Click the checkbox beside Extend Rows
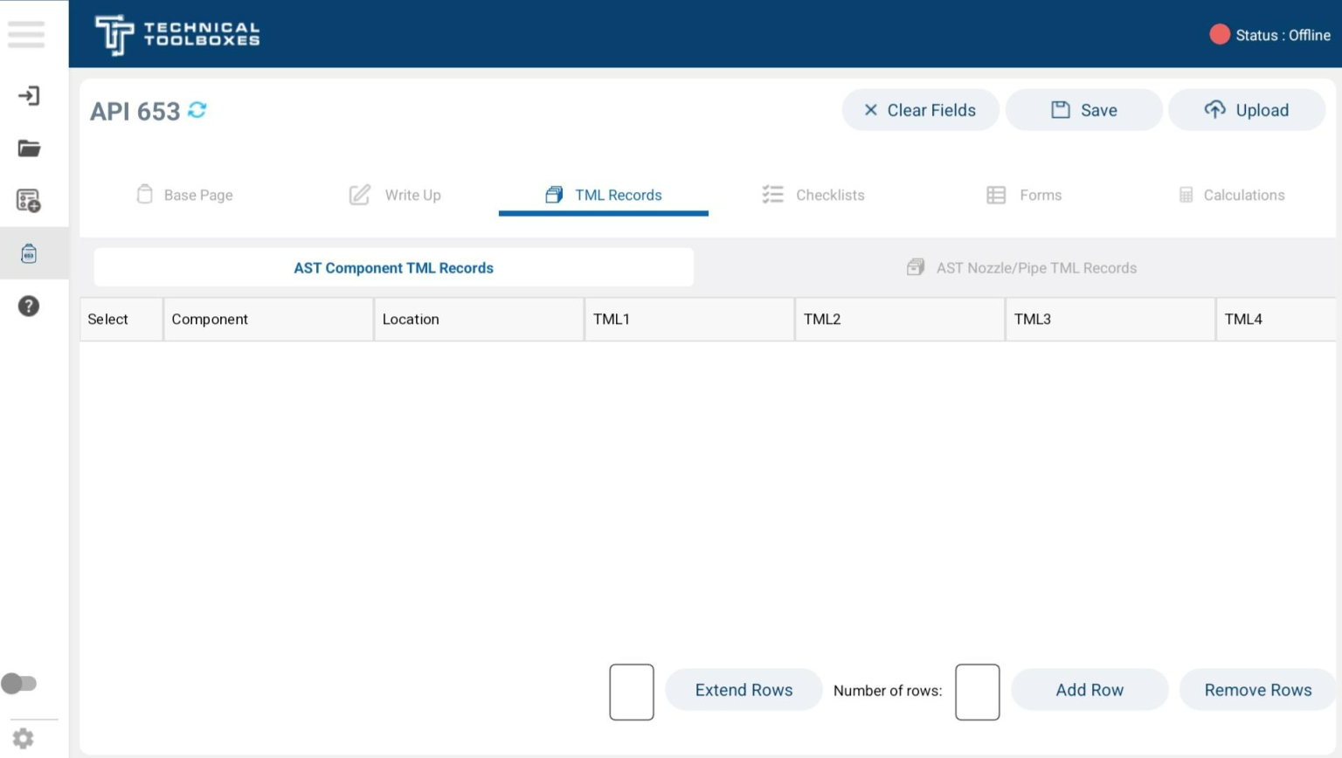This screenshot has width=1342, height=758. point(631,692)
